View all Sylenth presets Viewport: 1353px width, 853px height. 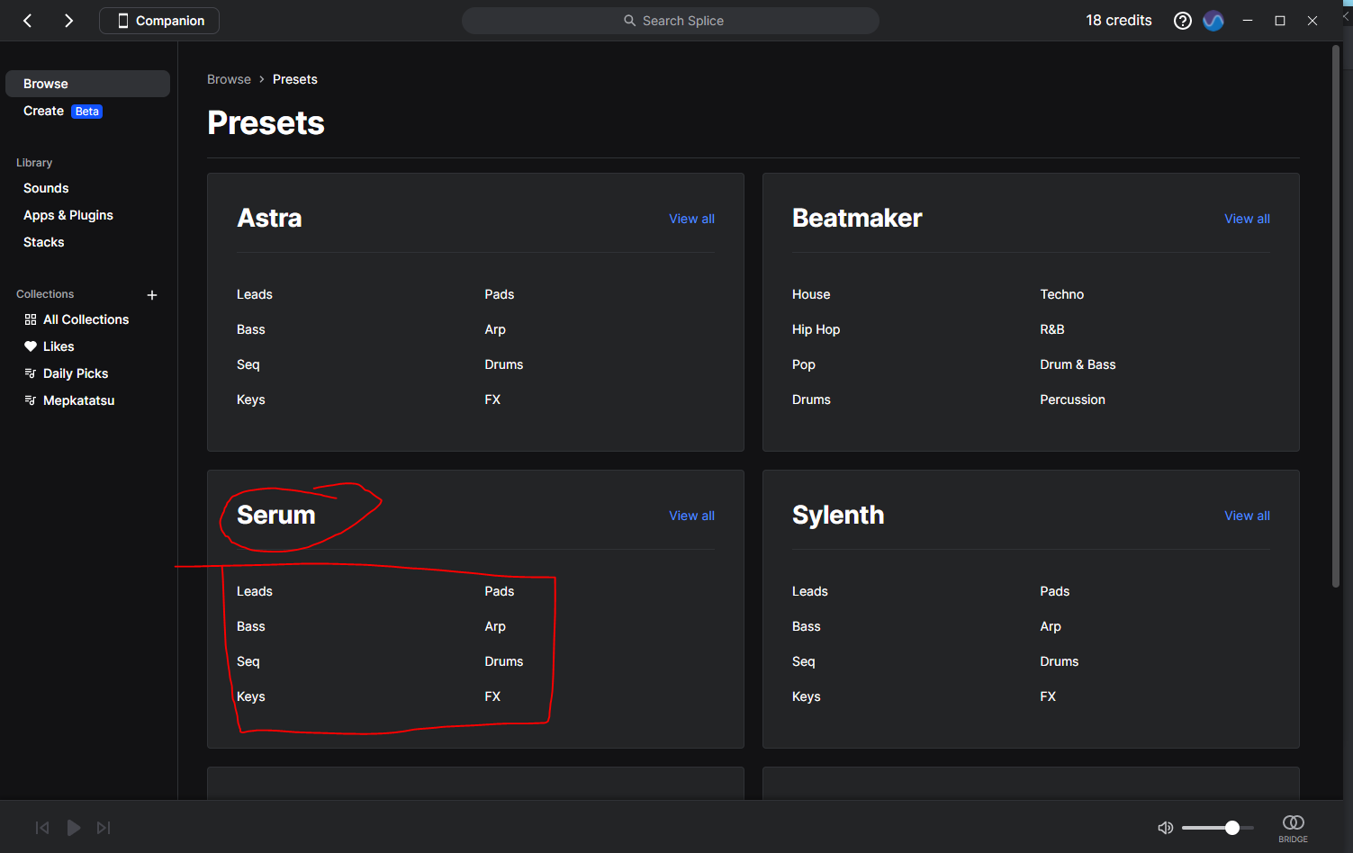coord(1247,516)
